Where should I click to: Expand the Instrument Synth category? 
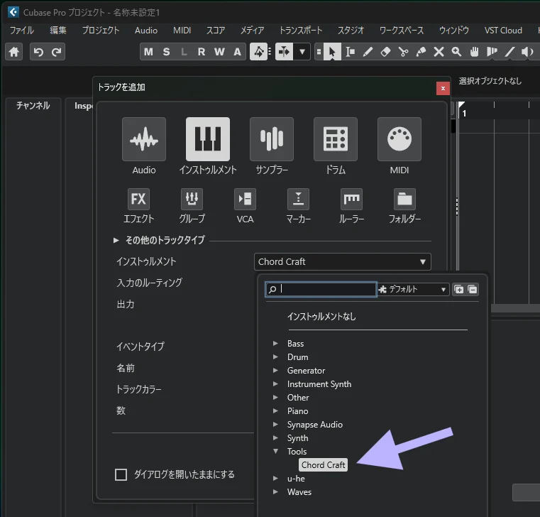[275, 383]
